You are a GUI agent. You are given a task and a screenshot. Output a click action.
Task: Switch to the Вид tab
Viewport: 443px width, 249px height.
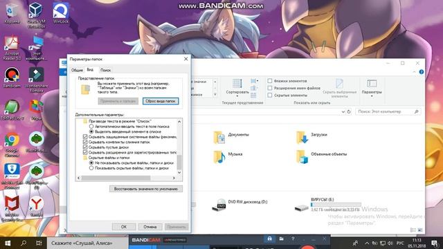coord(90,69)
